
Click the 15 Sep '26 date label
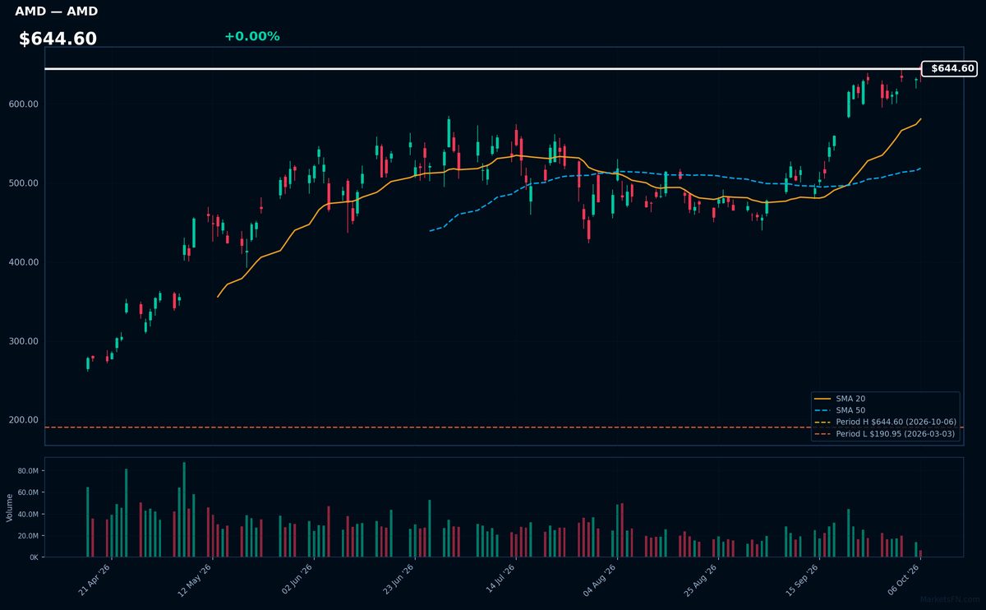[804, 580]
